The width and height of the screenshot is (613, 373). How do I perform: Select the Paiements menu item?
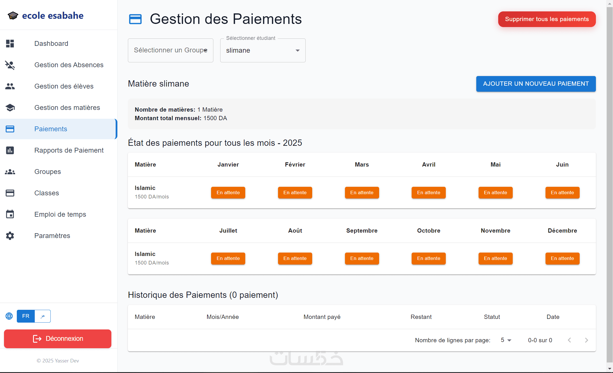[51, 129]
